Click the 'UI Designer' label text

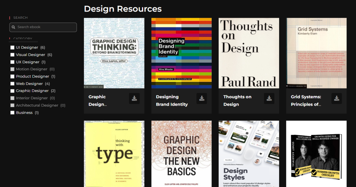[x=27, y=47]
